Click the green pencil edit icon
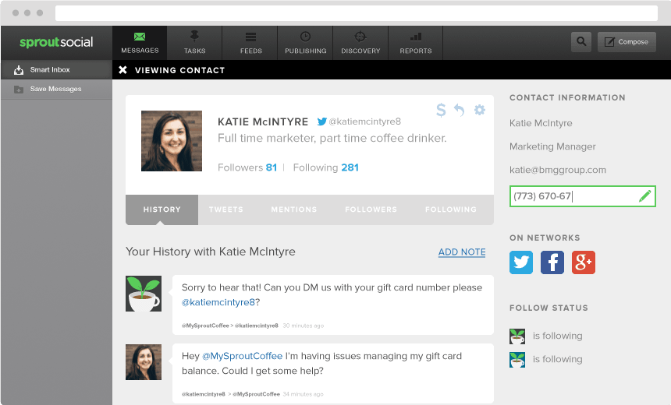The image size is (671, 405). coord(644,196)
